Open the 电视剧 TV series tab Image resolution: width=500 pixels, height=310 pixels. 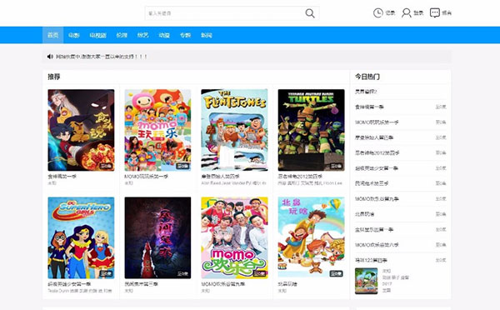coord(97,35)
